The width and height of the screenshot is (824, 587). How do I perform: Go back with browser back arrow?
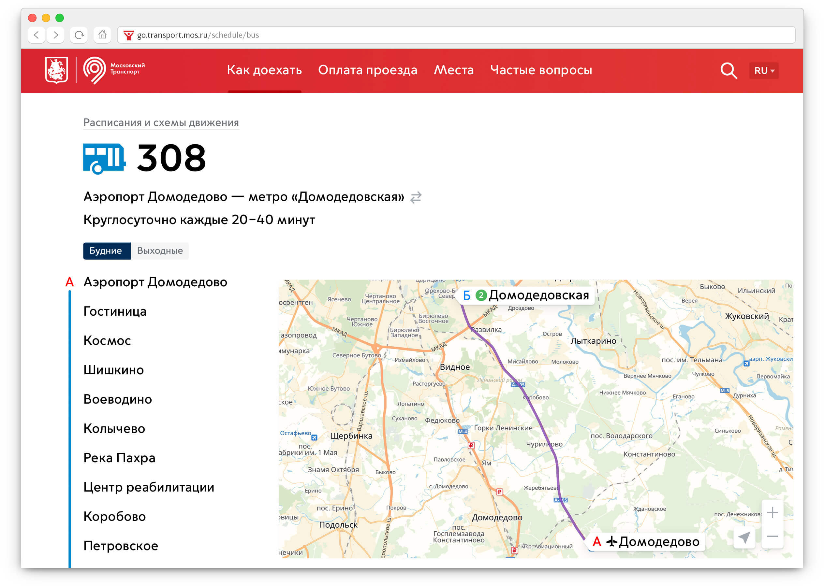tap(37, 35)
